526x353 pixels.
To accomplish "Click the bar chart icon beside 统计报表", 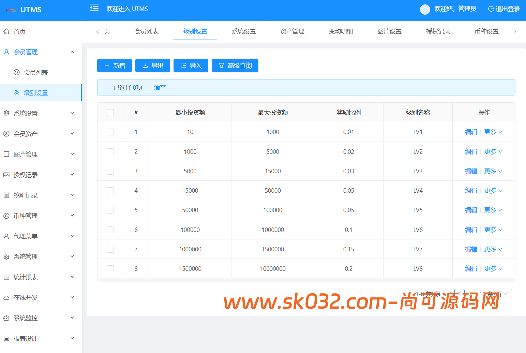I will tap(6, 277).
